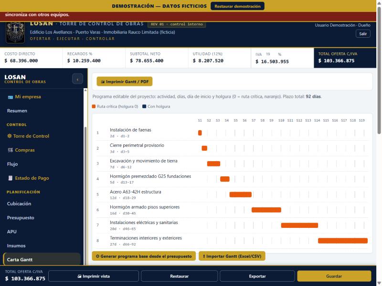Click the blue Con holgura legend swatch
The height and width of the screenshot is (286, 382).
(144, 106)
